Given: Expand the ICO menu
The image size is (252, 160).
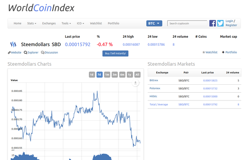Looking at the screenshot, I should point(80,23).
